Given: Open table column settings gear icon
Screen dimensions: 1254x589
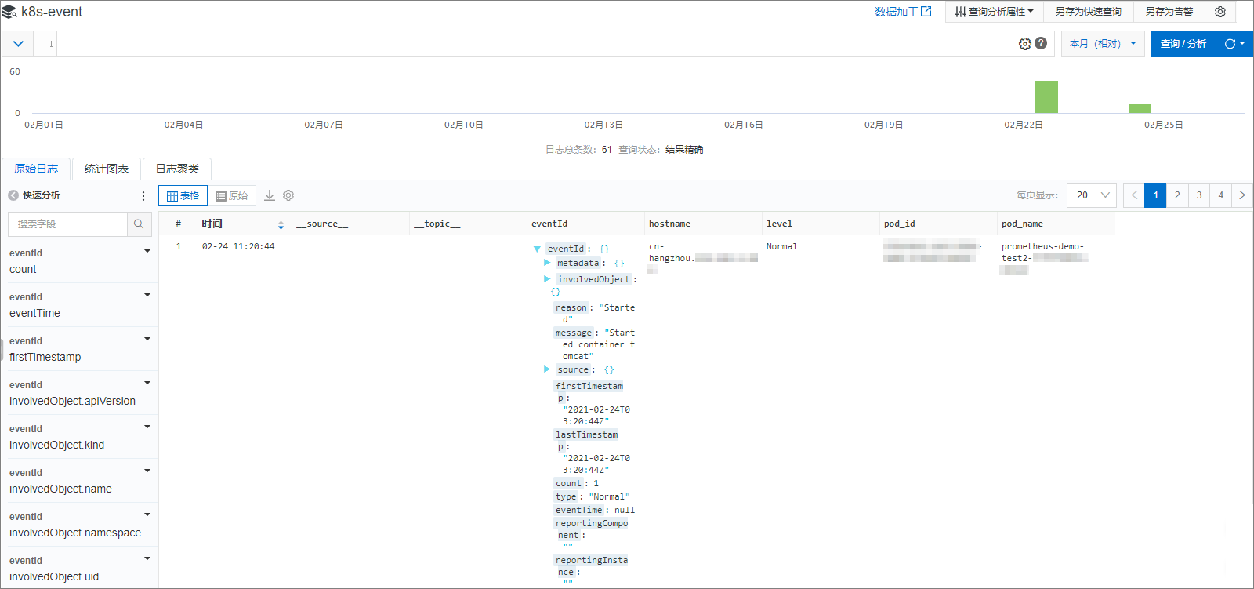Looking at the screenshot, I should 288,195.
